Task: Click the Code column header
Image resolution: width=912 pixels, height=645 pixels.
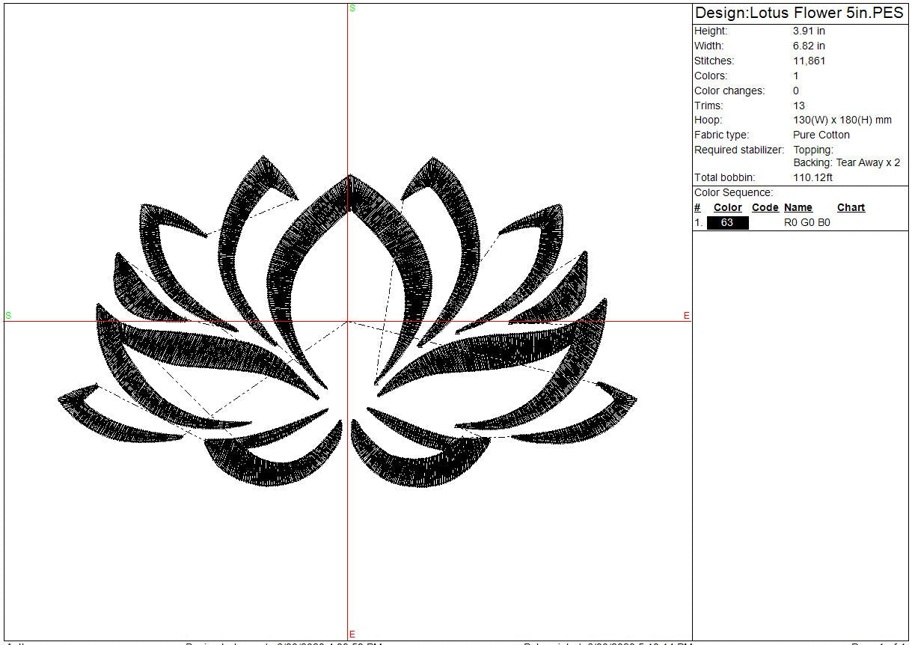Action: pyautogui.click(x=765, y=208)
